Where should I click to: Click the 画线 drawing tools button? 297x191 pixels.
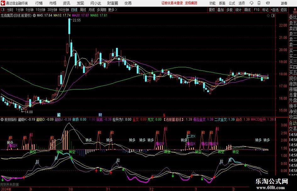(247, 10)
